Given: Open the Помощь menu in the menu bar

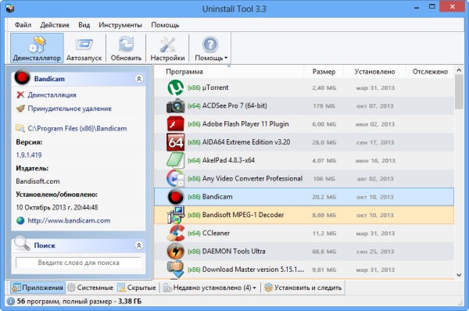Looking at the screenshot, I should pyautogui.click(x=165, y=25).
